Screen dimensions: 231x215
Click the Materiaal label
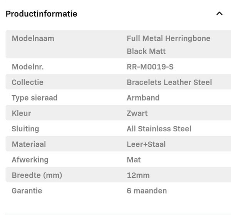point(29,144)
